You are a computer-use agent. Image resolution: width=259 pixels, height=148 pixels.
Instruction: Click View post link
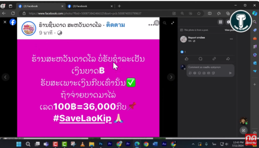229,30
